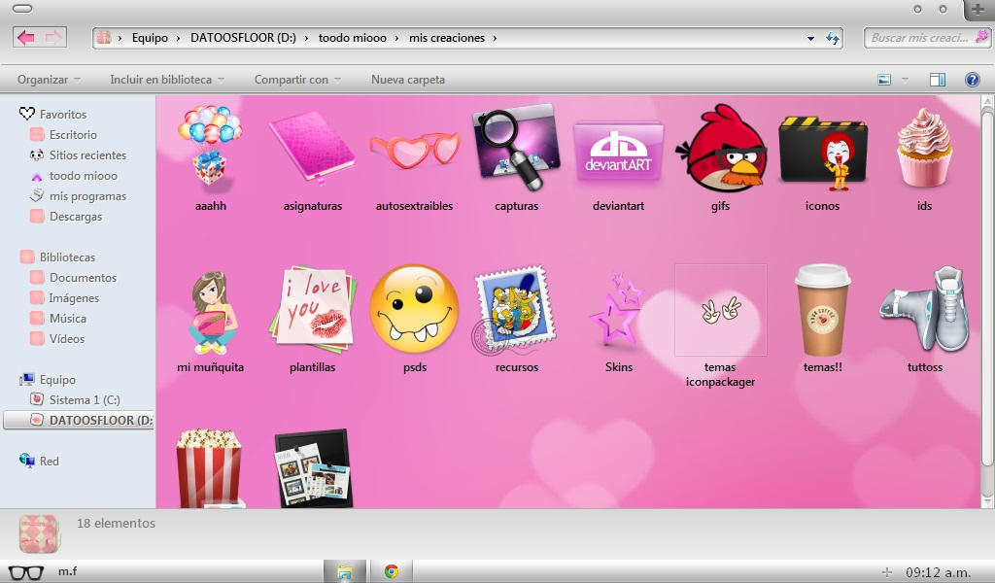This screenshot has height=583, width=995.
Task: Expand the address bar history dropdown
Action: click(810, 39)
